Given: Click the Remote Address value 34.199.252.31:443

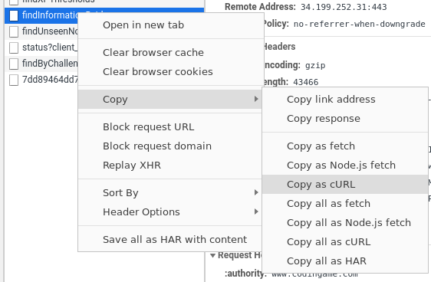Looking at the screenshot, I should coord(344,7).
